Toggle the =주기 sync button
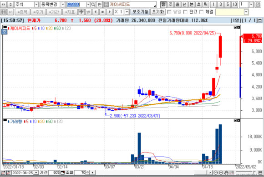The height and width of the screenshot is (177, 264). coord(38,12)
